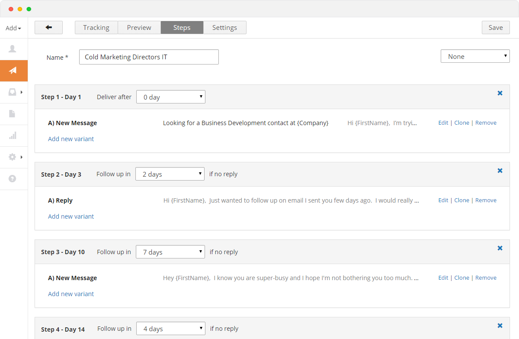The width and height of the screenshot is (519, 339).
Task: Open the 7 days follow-up dropdown
Action: [x=170, y=252]
